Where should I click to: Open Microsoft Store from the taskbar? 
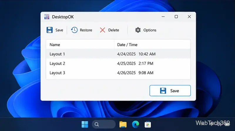[x=148, y=124]
